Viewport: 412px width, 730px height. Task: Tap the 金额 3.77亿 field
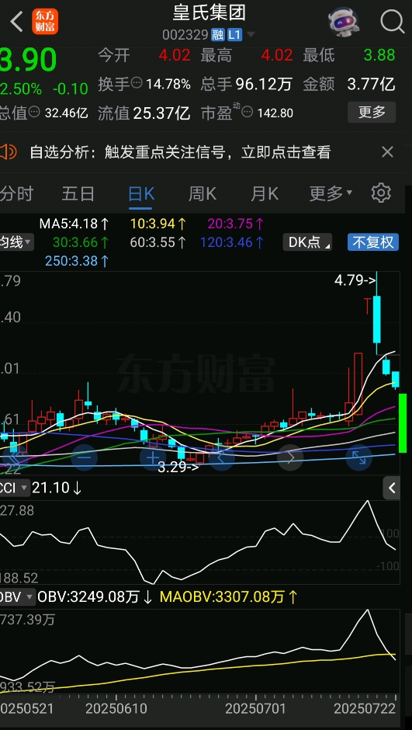[349, 84]
